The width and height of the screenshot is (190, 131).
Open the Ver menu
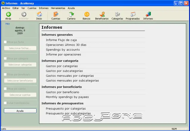coord(23,8)
